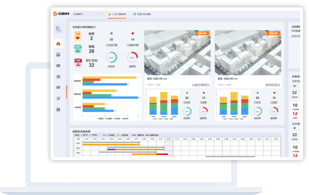
Task: Expand the 中设数字 organization dropdown
Action: click(x=88, y=14)
